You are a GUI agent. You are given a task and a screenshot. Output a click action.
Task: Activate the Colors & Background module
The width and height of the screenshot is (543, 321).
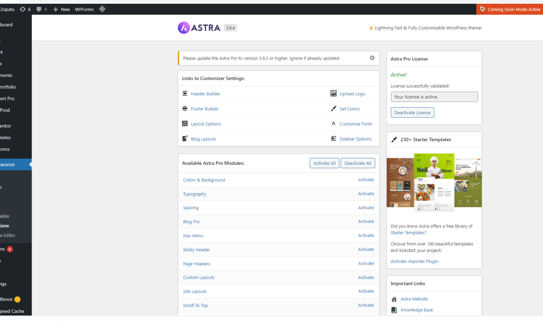pos(366,180)
